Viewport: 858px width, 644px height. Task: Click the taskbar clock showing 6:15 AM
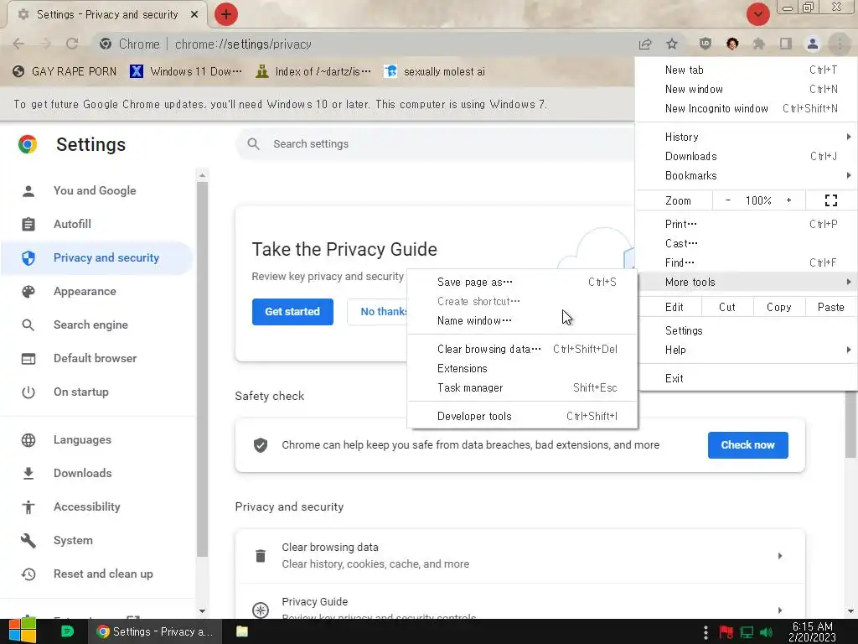[813, 632]
